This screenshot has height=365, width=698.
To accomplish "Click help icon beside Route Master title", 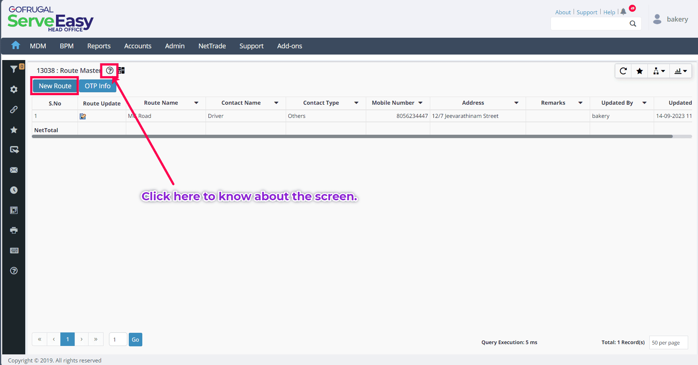I will (110, 70).
